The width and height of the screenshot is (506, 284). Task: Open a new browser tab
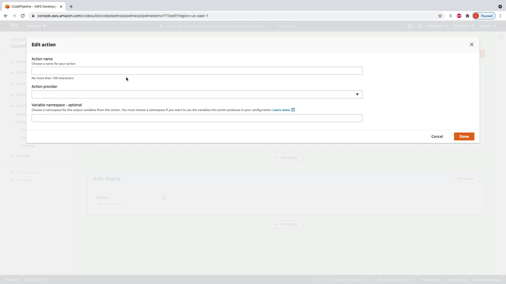(71, 7)
